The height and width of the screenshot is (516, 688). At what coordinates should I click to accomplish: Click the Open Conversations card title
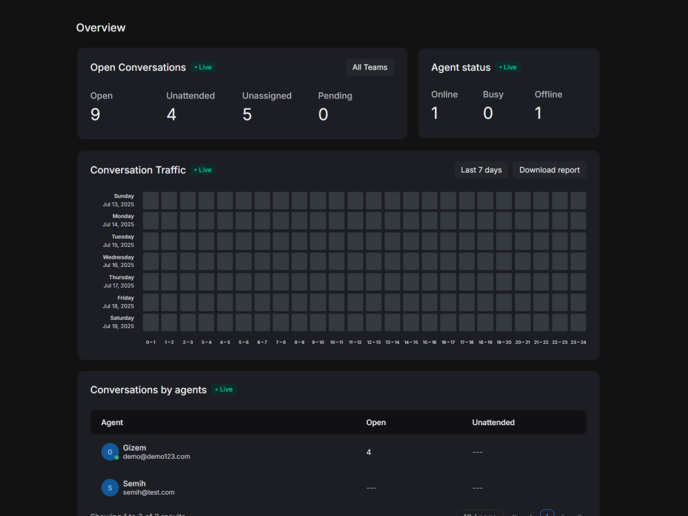click(138, 67)
